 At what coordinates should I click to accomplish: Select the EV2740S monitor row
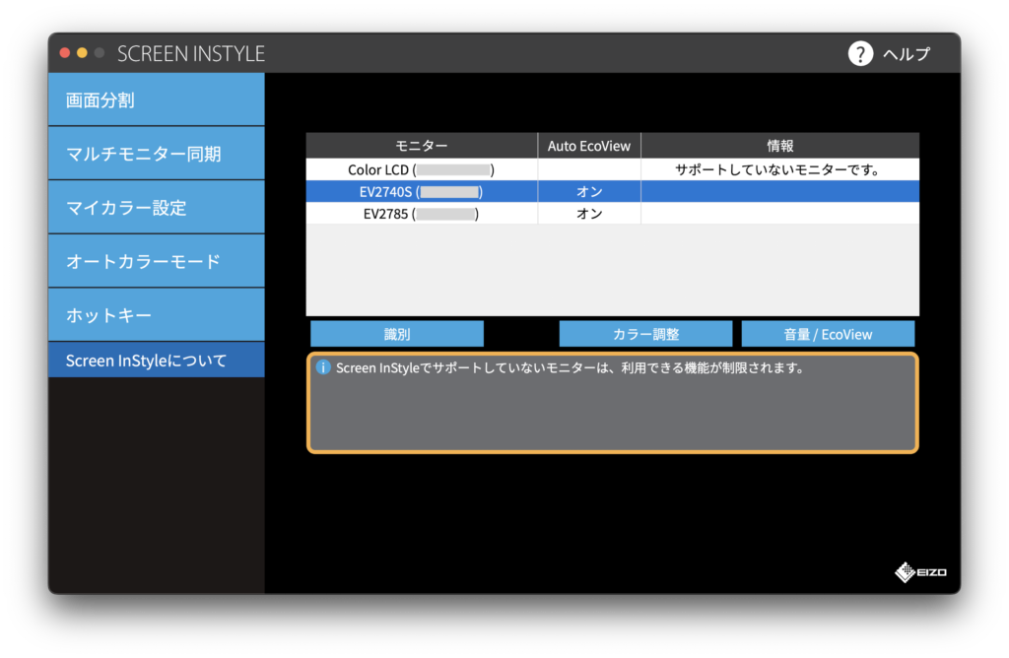coord(421,191)
